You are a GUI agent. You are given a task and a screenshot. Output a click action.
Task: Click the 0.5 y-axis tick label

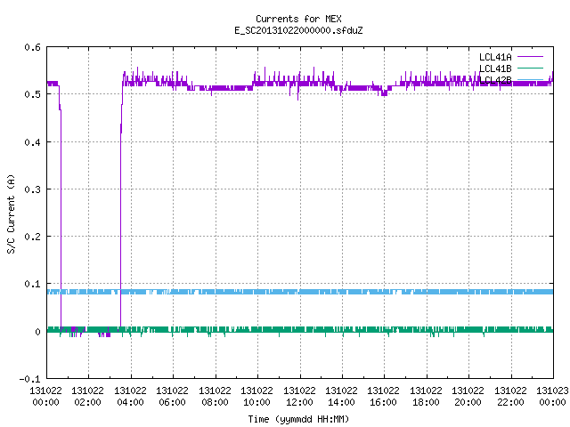pyautogui.click(x=32, y=94)
